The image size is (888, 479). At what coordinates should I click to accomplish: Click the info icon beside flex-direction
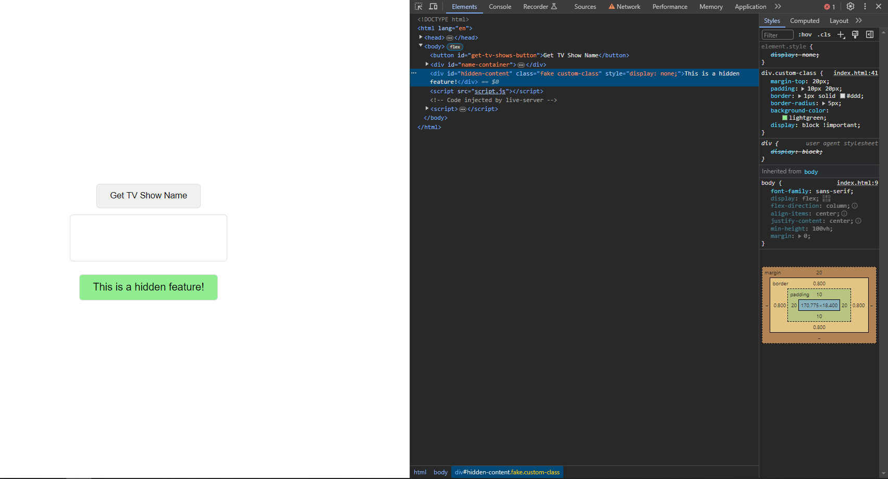(855, 206)
